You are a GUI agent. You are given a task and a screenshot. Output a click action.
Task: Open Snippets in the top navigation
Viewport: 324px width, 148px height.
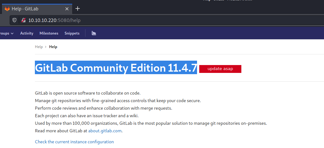click(72, 33)
